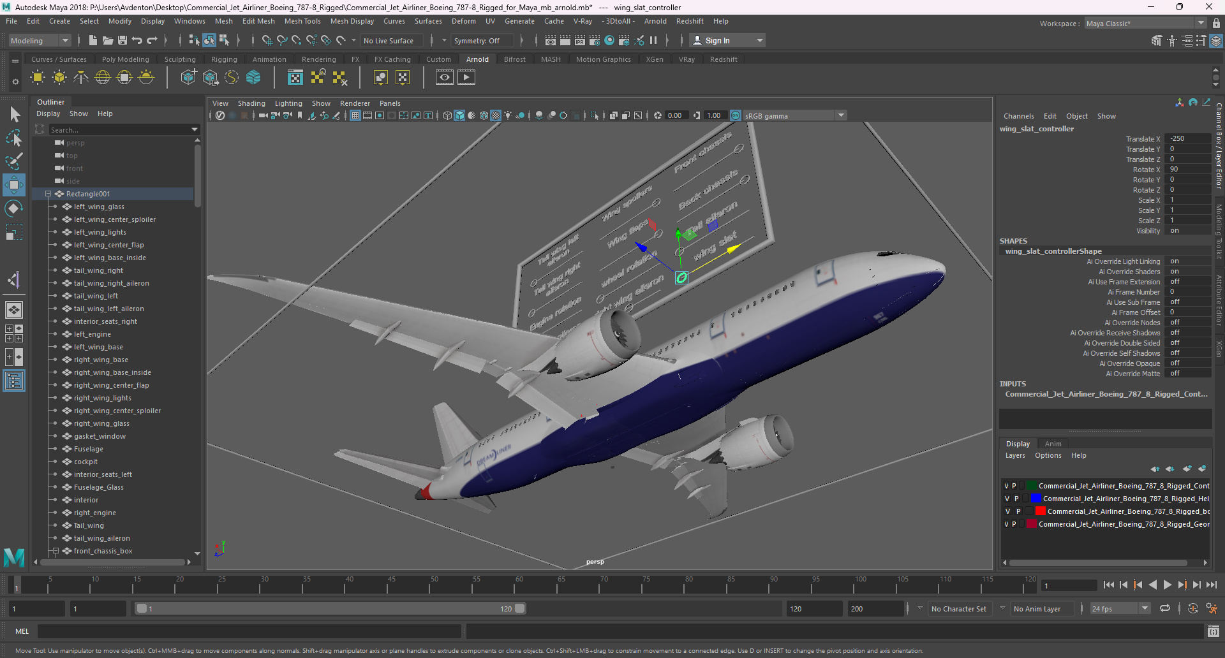Image resolution: width=1225 pixels, height=658 pixels.
Task: Open the Arnold TX Manager shelf icon
Action: 295,78
